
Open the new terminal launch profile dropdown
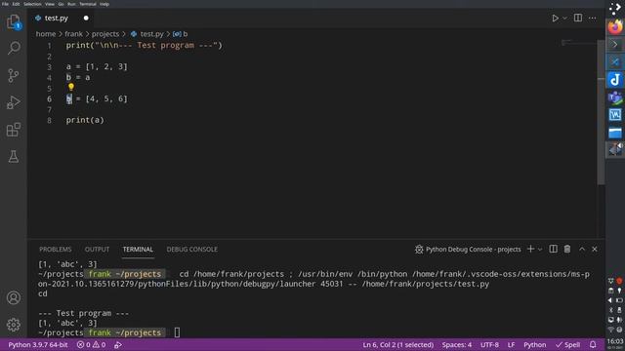pos(540,250)
